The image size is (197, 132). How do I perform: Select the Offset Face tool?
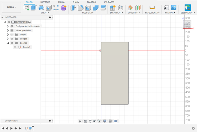pos(103,8)
